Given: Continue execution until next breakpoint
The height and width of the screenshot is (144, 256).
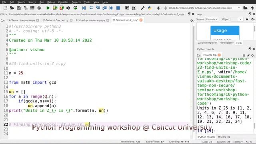Looking at the screenshot, I should pyautogui.click(x=111, y=8).
